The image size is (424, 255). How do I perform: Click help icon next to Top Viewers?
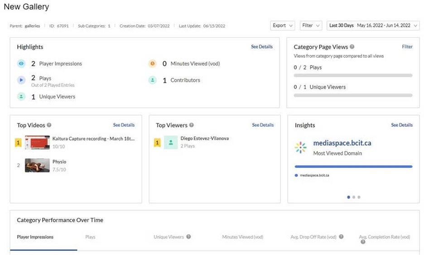click(192, 125)
